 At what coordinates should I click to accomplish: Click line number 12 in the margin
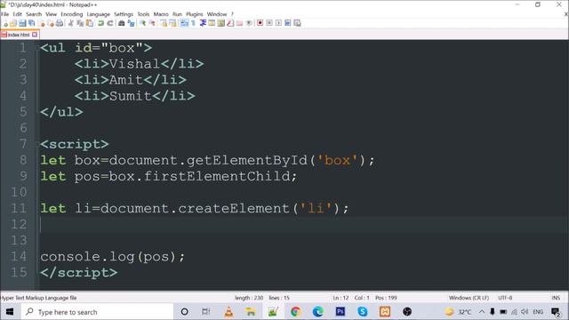(18, 224)
